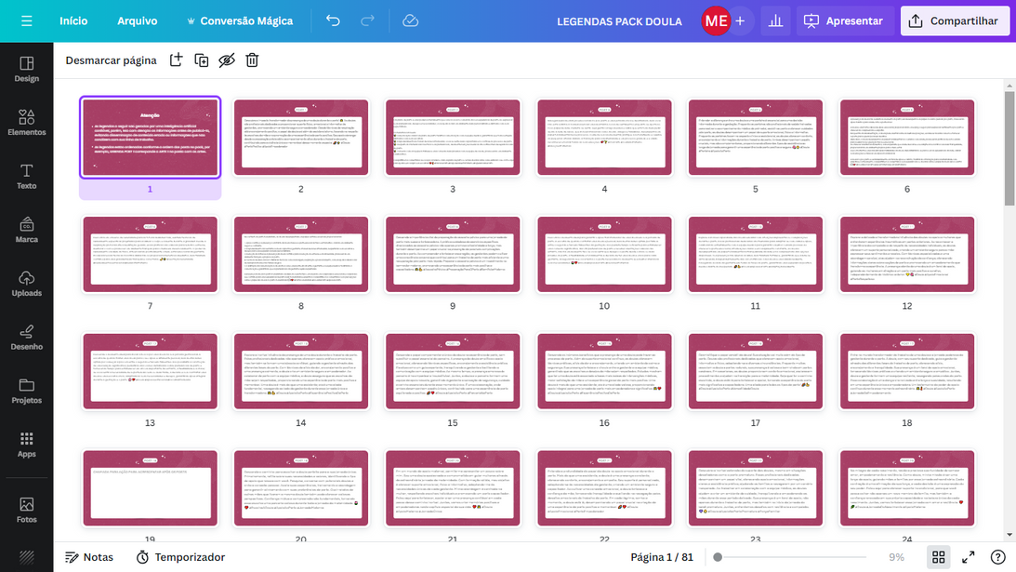1016x572 pixels.
Task: Toggle fullscreen mode icon
Action: pos(969,557)
